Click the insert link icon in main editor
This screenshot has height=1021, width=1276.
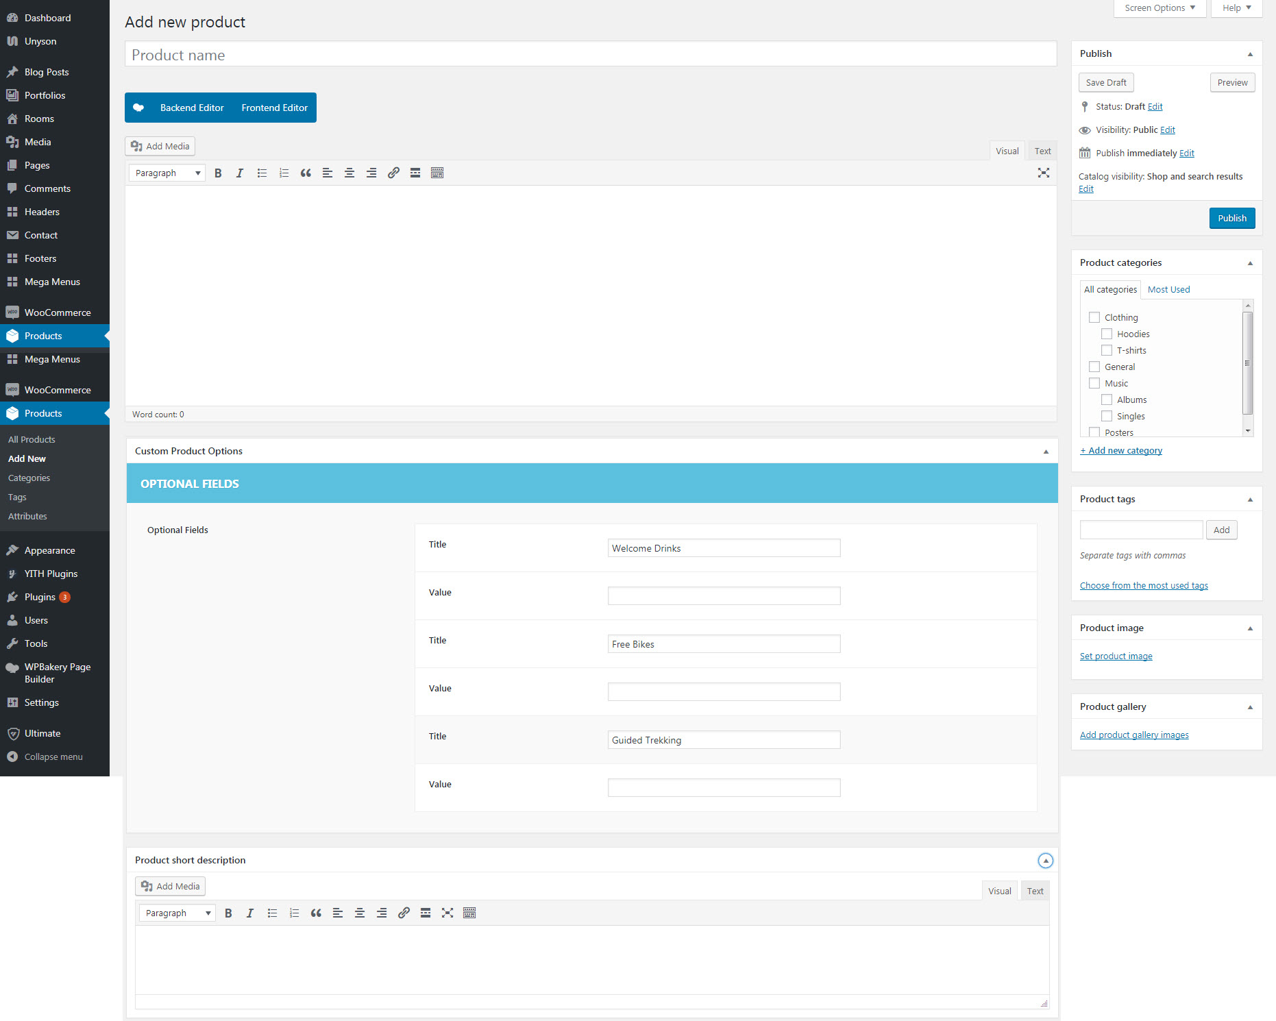393,173
